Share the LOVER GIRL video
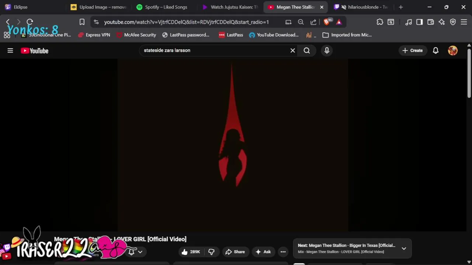 (235, 252)
